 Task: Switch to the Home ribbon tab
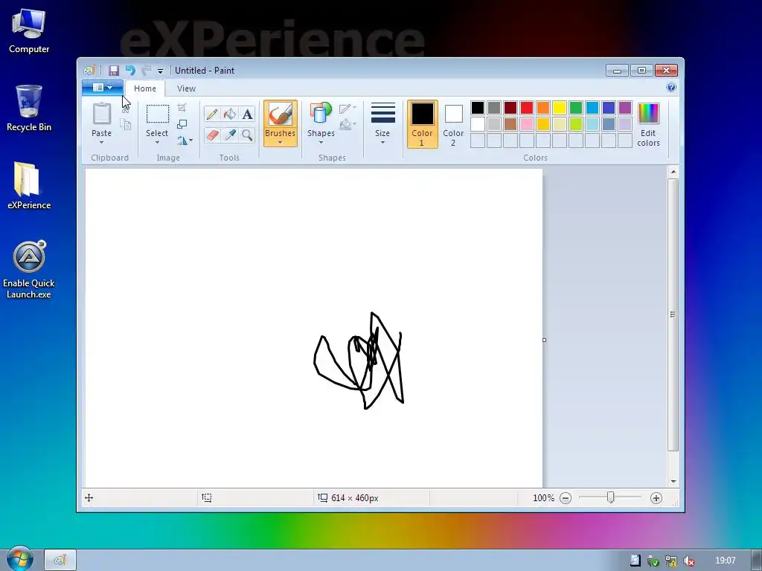[x=145, y=88]
